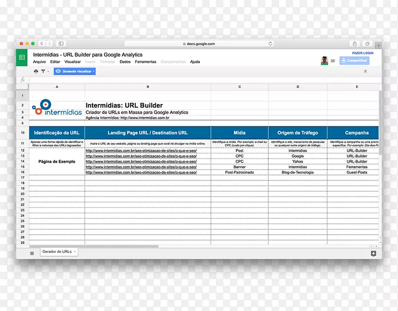
Task: Select the Post cell in row 12
Action: [240, 151]
